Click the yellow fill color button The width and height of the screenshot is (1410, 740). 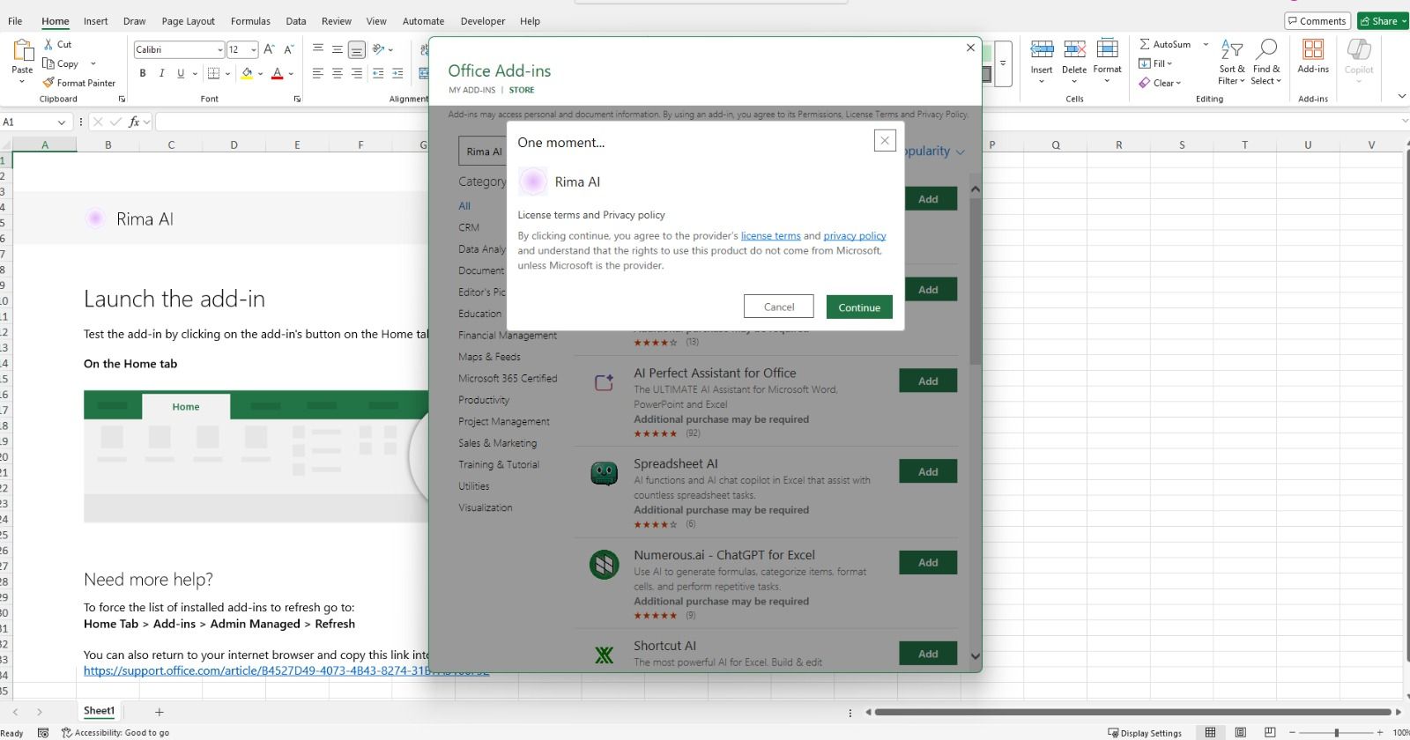click(247, 74)
